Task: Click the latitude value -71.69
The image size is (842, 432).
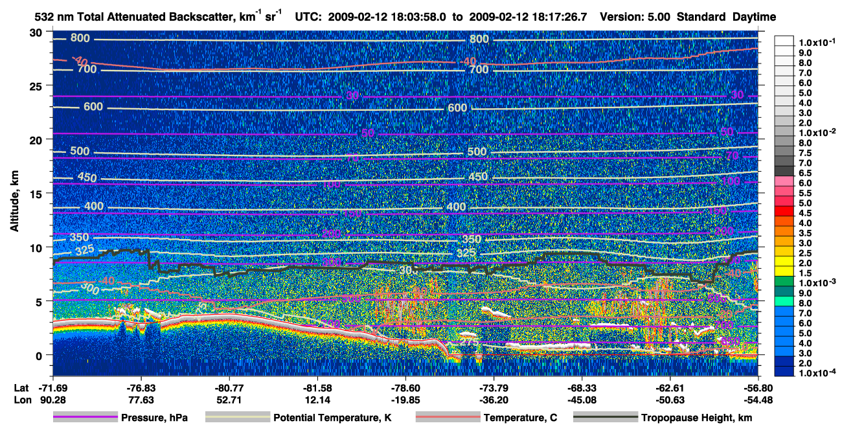Action: pyautogui.click(x=54, y=388)
